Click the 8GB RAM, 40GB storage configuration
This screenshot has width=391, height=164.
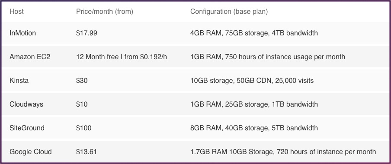click(254, 128)
